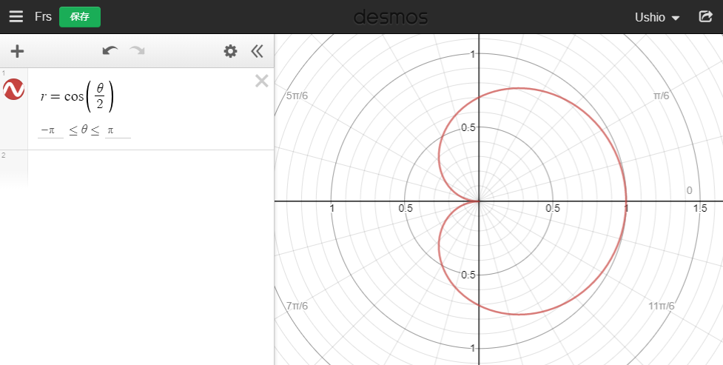Click the 11π/6 angle label
This screenshot has height=365, width=723.
662,306
